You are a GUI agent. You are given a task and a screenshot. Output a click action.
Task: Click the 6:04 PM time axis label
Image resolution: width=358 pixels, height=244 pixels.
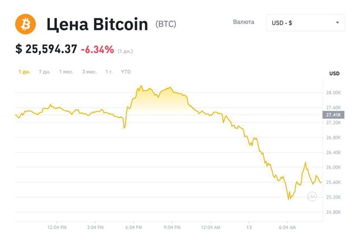(134, 227)
